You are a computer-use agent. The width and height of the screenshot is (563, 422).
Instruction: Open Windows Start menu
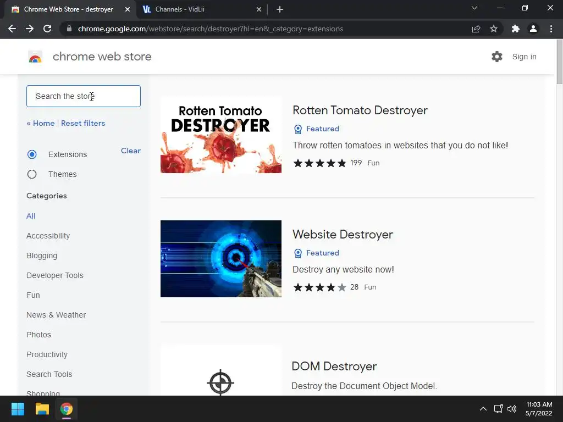[x=18, y=409]
